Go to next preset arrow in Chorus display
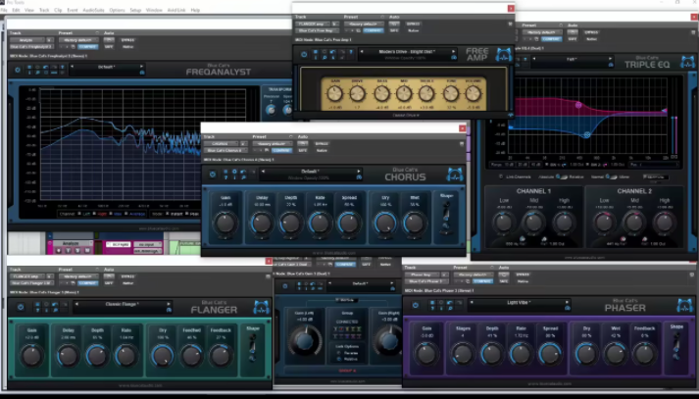This screenshot has width=699, height=399. (x=359, y=172)
